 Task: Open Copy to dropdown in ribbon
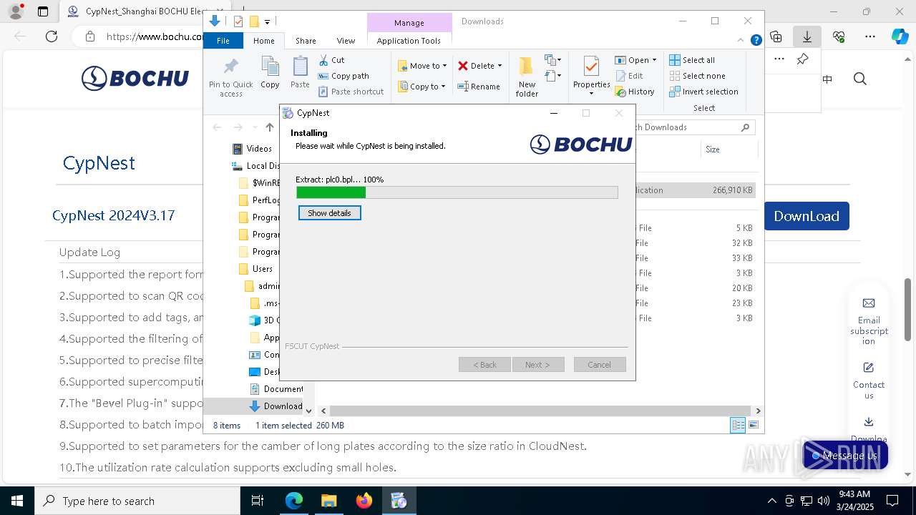[x=422, y=87]
